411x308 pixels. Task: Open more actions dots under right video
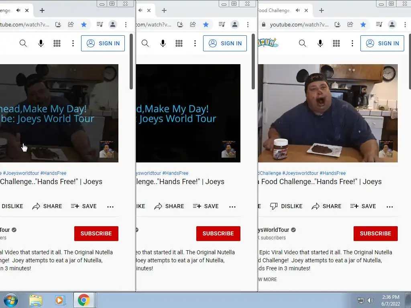390,207
